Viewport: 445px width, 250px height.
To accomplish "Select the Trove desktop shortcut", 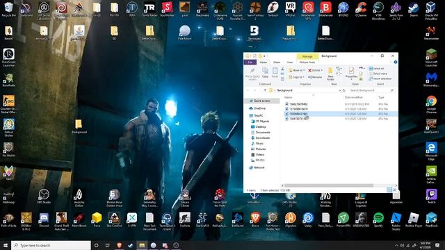I will click(x=97, y=219).
